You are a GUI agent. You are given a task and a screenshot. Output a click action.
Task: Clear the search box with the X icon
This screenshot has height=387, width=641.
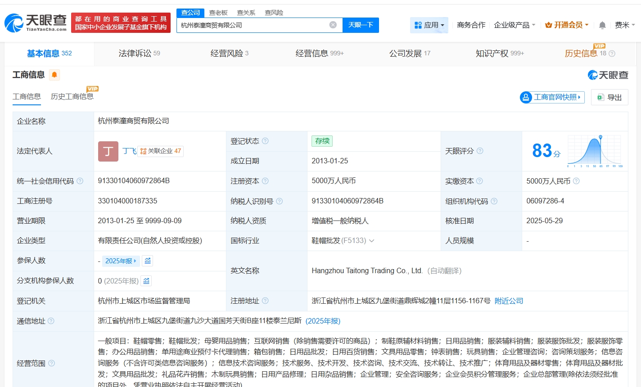(x=333, y=25)
